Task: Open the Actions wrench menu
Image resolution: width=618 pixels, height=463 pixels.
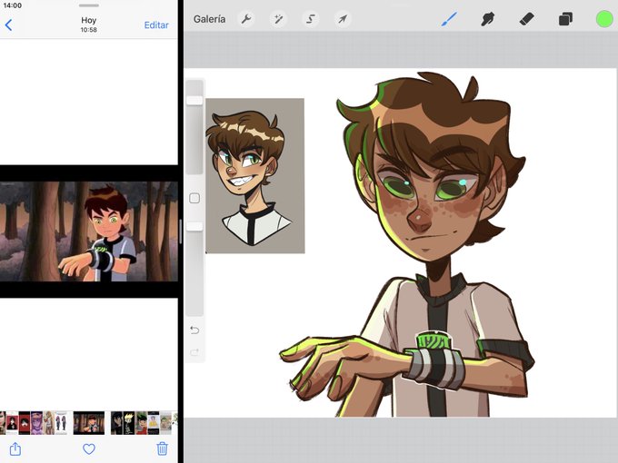Action: pyautogui.click(x=246, y=19)
